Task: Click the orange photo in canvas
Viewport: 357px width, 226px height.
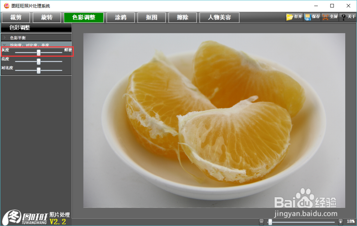Action: click(214, 120)
